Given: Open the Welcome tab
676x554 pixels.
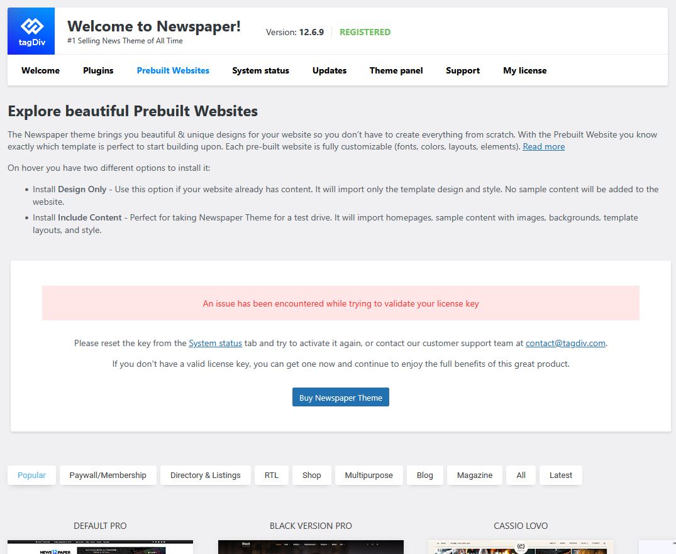Looking at the screenshot, I should 40,70.
